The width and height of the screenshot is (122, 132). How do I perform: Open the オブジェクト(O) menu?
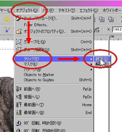27,10
